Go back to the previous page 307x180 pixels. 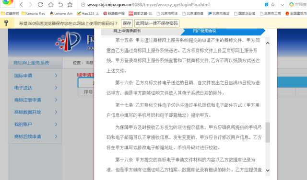click(22, 4)
